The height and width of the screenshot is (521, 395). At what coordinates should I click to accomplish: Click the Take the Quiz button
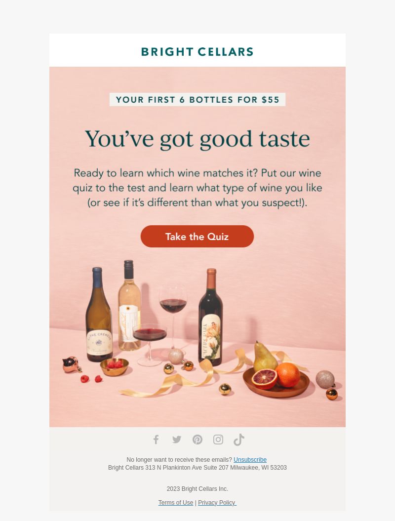pos(197,236)
